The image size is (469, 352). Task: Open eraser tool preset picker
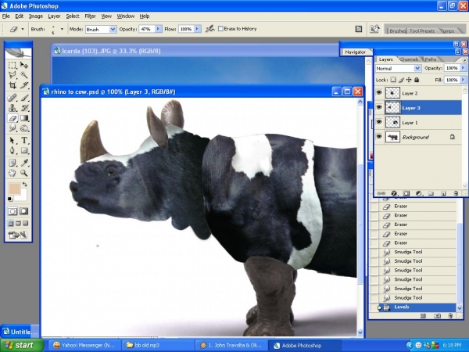coord(23,29)
